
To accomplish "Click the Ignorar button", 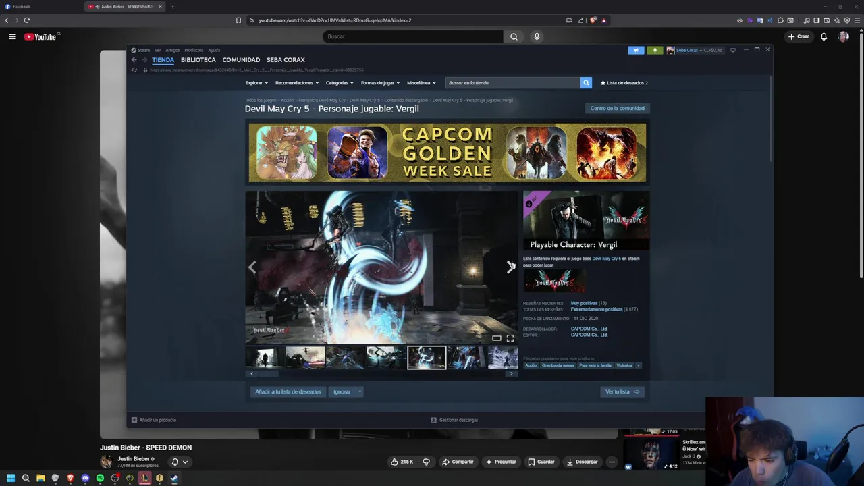I will pos(342,391).
